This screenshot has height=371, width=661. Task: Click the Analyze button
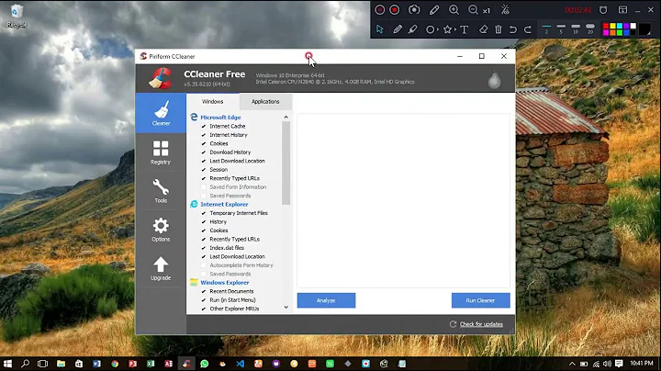coord(326,300)
